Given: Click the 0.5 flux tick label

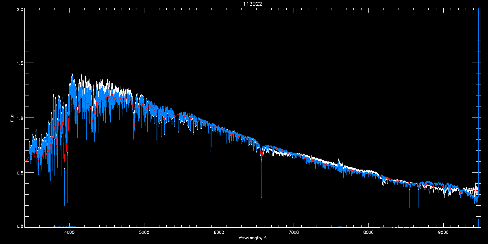Looking at the screenshot, I should (20, 172).
